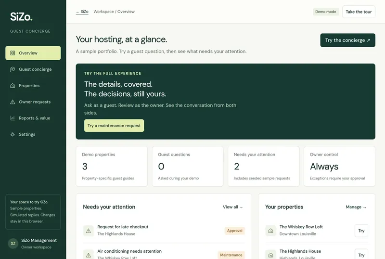Viewport: 385px width, 259px height.
Task: Go to the Properties section
Action: click(33, 86)
